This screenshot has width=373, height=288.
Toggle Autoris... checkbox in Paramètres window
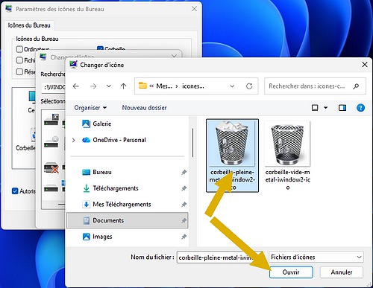(15, 191)
